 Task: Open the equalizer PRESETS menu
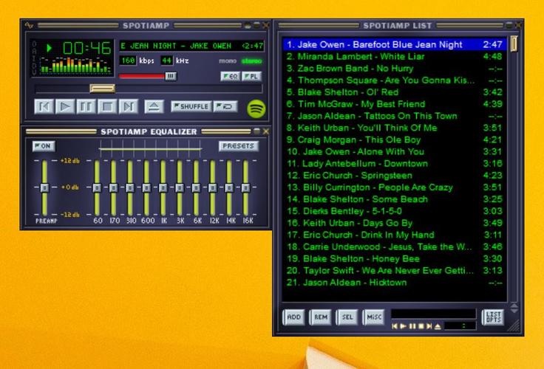[238, 146]
